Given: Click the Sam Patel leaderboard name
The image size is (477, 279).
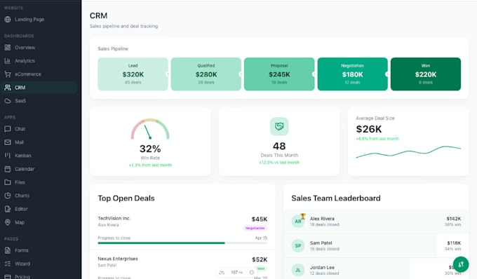Looking at the screenshot, I should point(321,243).
